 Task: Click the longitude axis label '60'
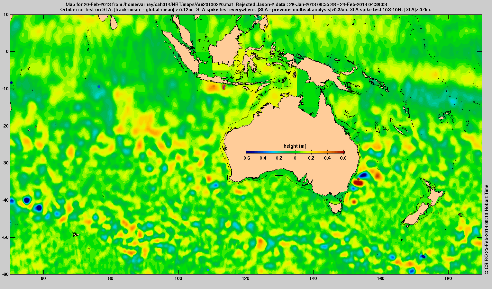pyautogui.click(x=43, y=278)
